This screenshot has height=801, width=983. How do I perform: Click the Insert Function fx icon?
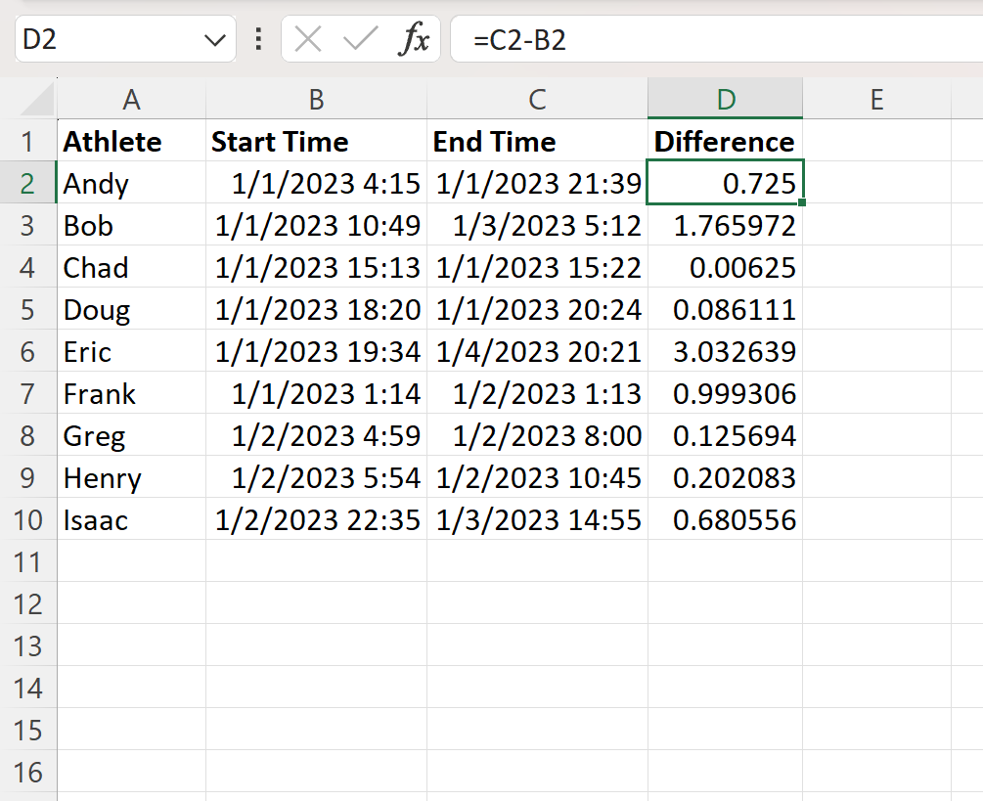(x=418, y=40)
